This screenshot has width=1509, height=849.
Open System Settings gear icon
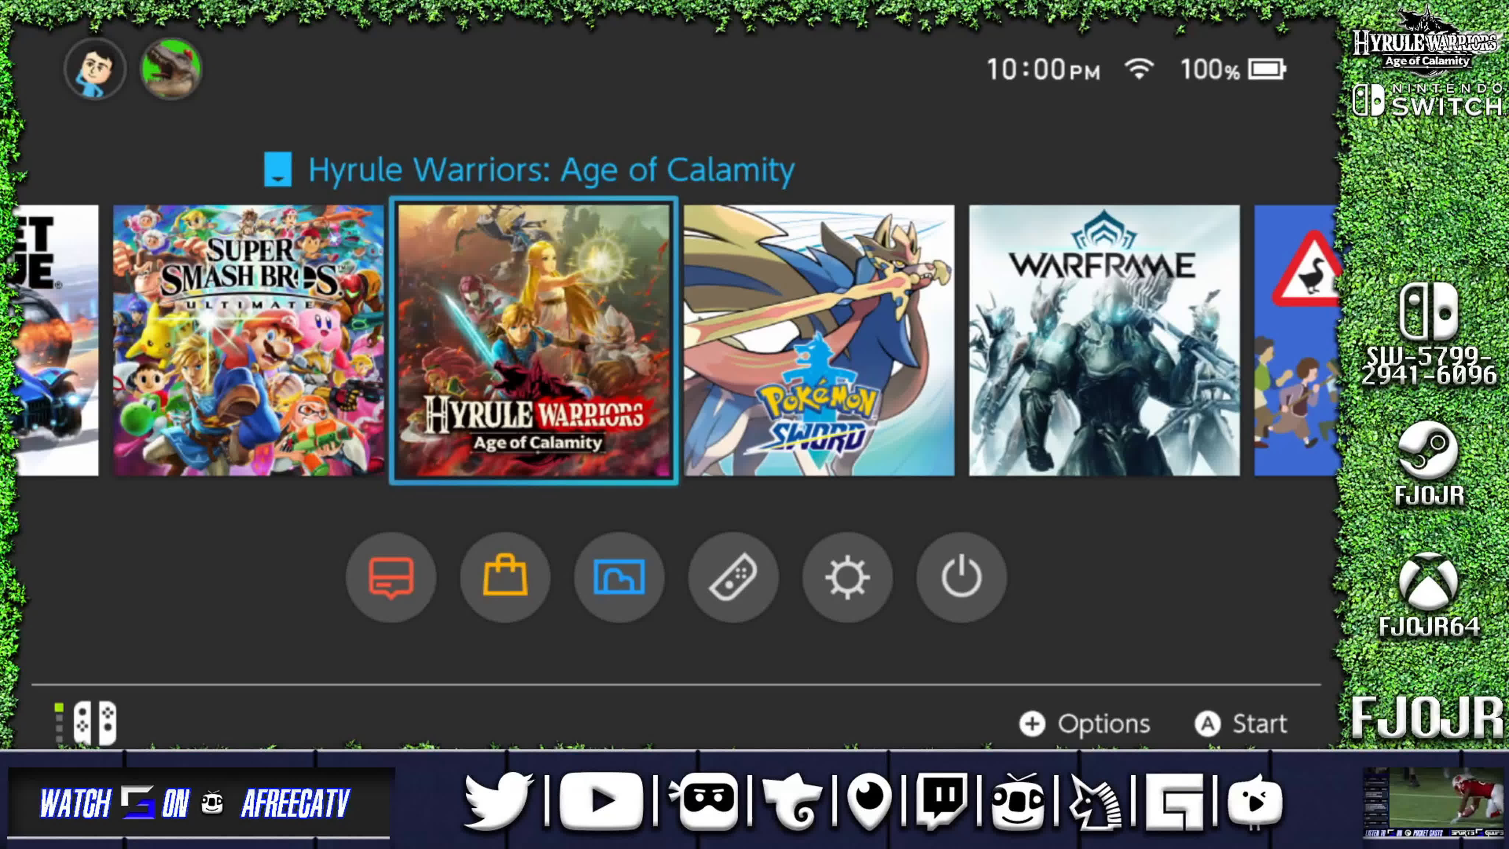(848, 577)
